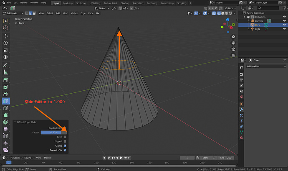
Task: Choose the Poly Build tool
Action: click(6, 115)
